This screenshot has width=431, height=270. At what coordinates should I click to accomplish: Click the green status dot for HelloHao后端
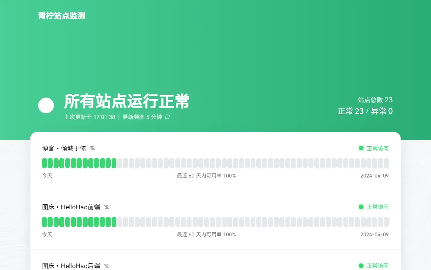(x=361, y=266)
